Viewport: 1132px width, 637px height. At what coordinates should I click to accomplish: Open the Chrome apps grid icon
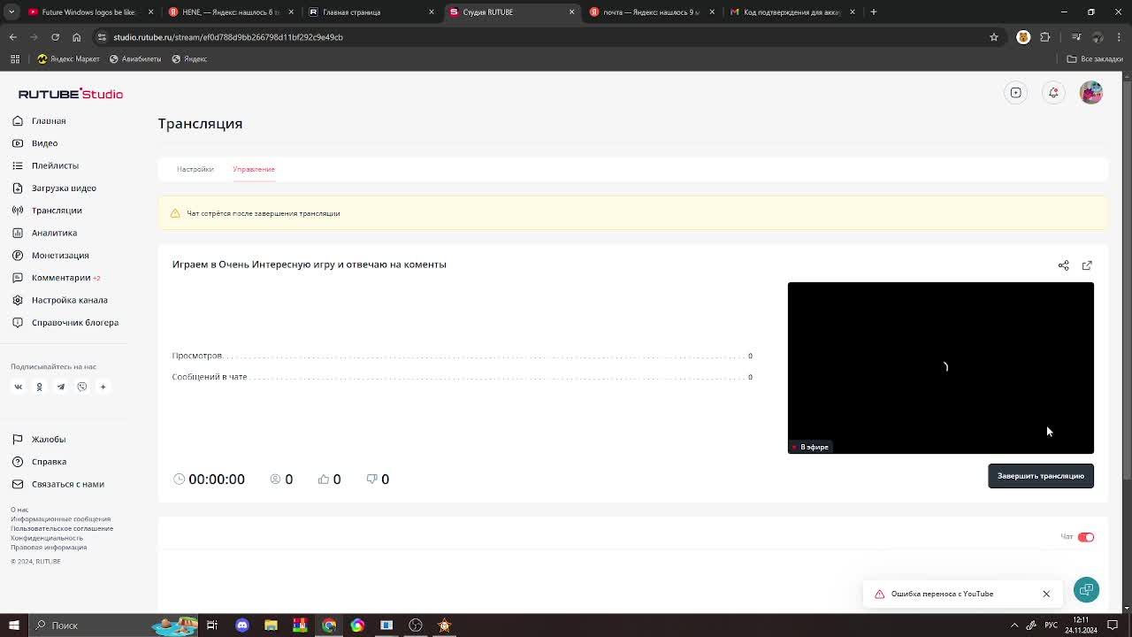point(15,59)
